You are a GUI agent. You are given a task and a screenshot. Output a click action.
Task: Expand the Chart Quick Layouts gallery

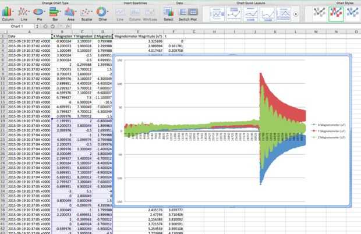[x=296, y=14]
